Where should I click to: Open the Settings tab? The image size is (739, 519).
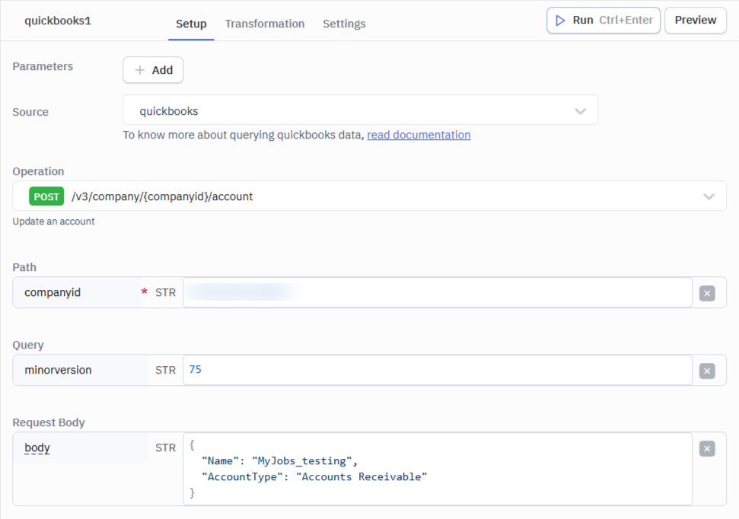click(x=344, y=24)
